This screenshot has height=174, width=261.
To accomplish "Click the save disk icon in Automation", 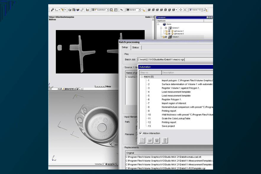I will [x=157, y=141].
